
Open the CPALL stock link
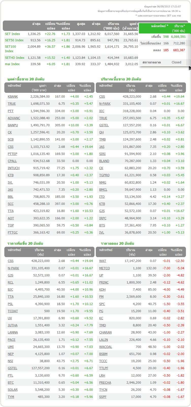click(x=12, y=161)
